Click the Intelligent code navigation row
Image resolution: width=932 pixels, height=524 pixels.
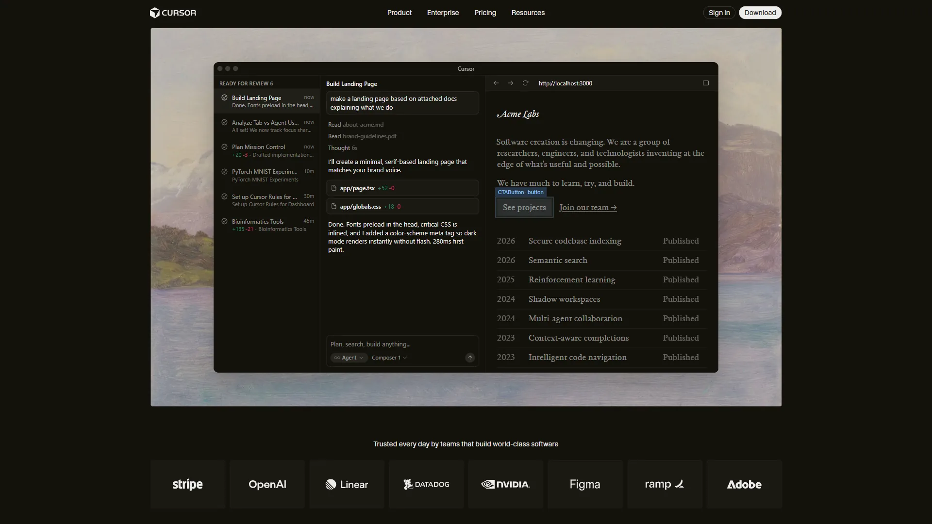601,357
